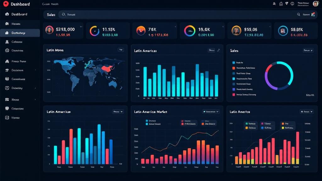The height and width of the screenshot is (181, 322).
Task: Toggle the purple legend box in Sales panel
Action: (234, 89)
